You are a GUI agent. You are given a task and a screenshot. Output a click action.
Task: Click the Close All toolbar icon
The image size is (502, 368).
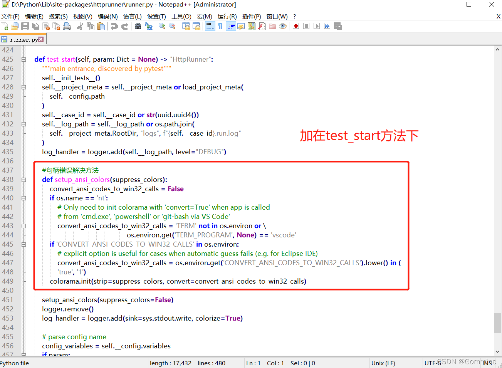56,26
